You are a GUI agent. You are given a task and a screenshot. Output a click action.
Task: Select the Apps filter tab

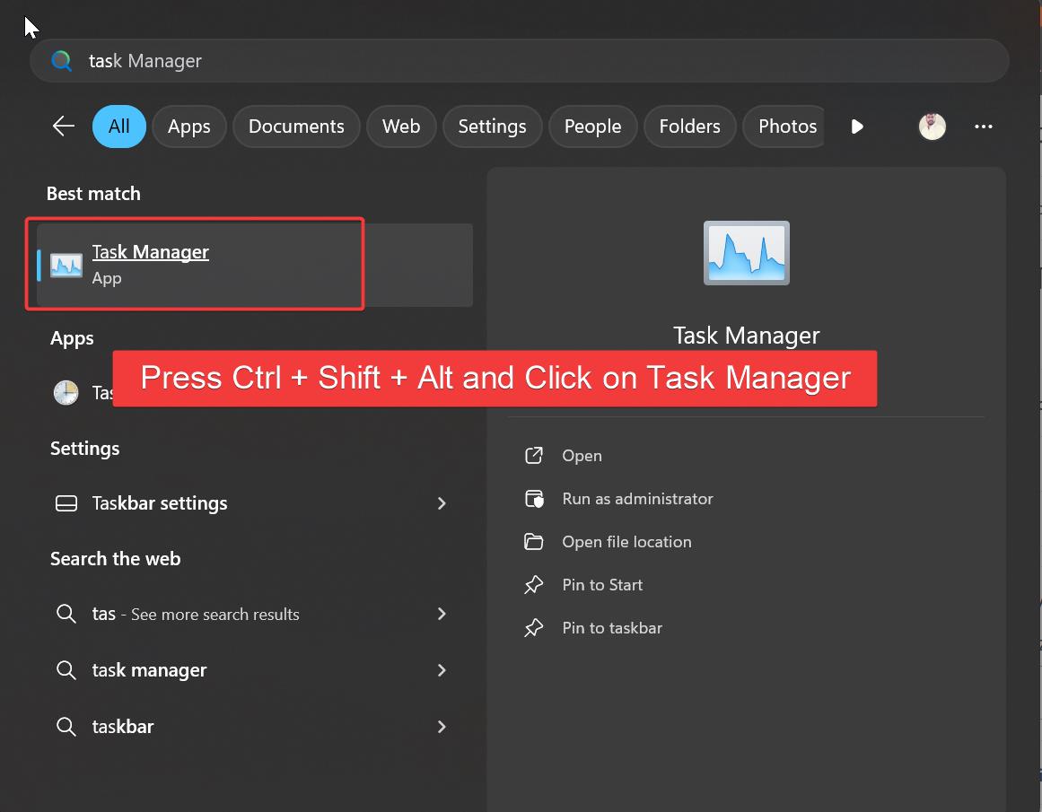pos(188,127)
